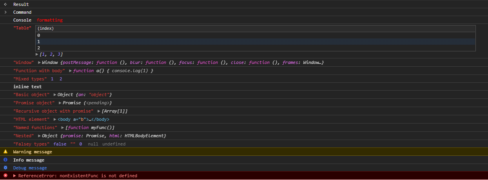Expand the Window object disclosure triangle
The image size is (488, 180).
click(40, 63)
